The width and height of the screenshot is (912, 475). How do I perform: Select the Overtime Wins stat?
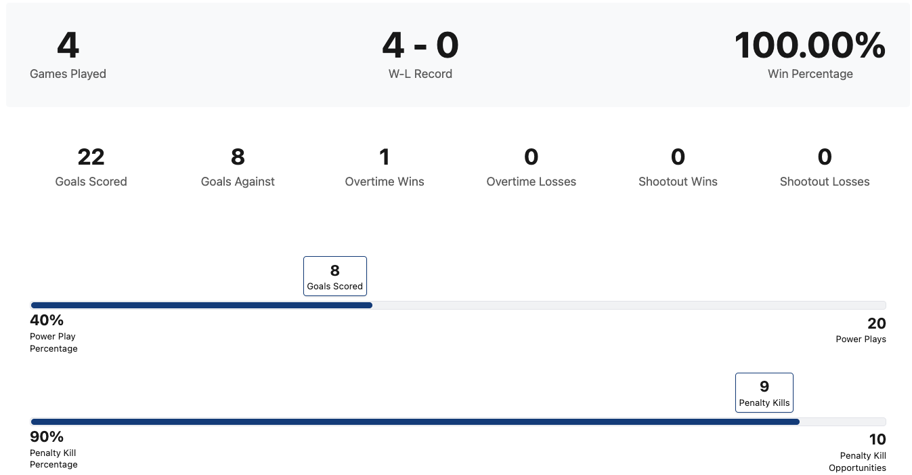385,167
